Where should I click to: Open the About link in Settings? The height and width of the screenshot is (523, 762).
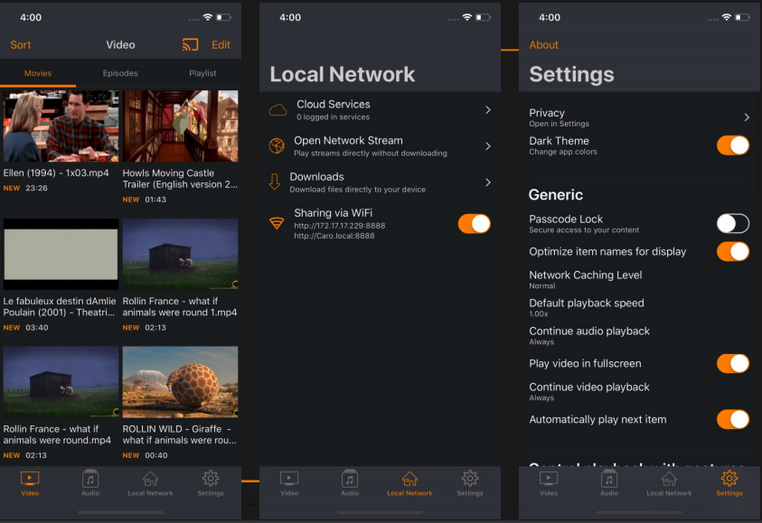click(543, 44)
